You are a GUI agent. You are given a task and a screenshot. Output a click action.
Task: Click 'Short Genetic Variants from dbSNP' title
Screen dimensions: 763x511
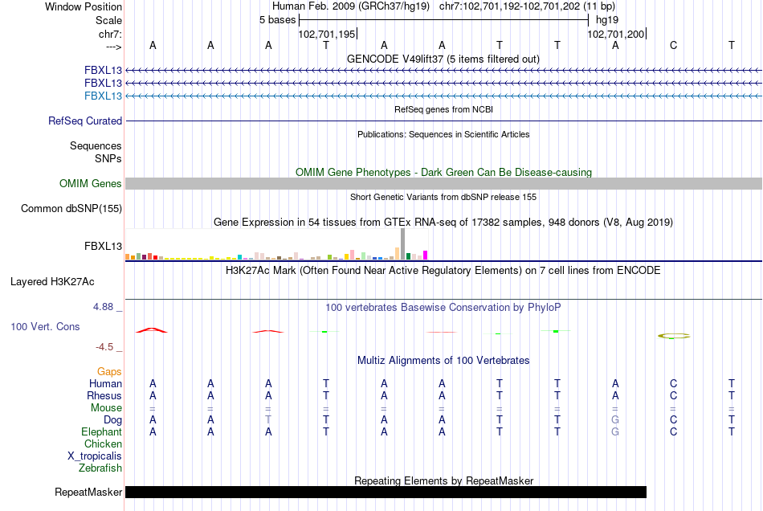(x=443, y=197)
